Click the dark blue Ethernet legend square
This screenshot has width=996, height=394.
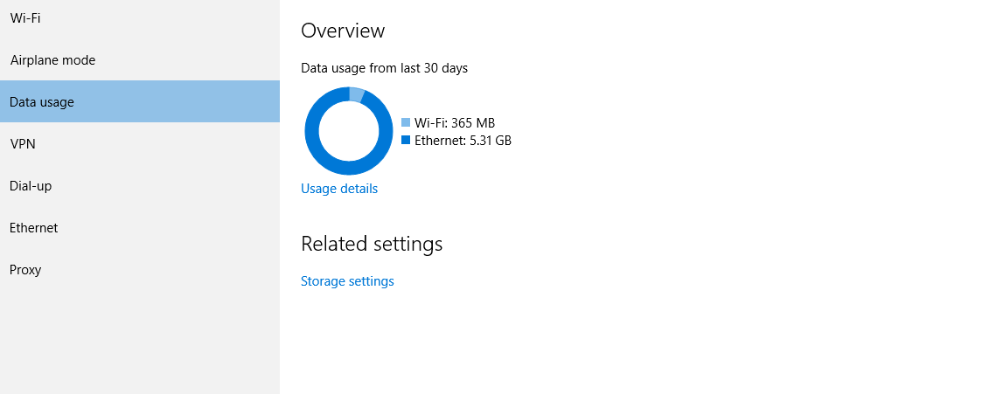[406, 141]
